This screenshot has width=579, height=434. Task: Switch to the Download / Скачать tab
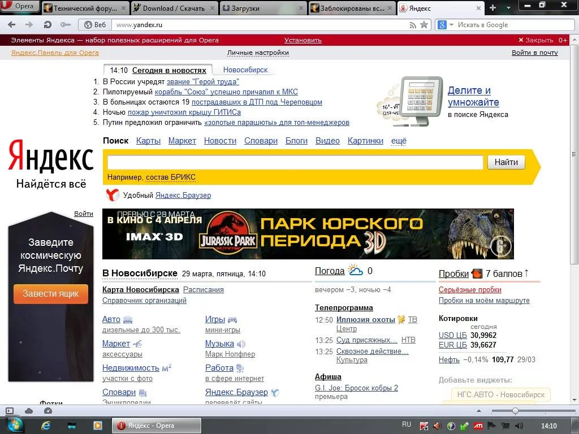click(174, 8)
